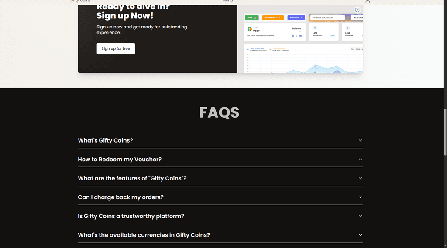Click the scan icon in the dashboard preview
447x248 pixels.
(357, 10)
